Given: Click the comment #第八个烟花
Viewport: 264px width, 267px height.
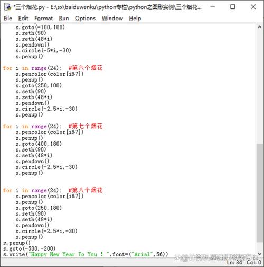Looking at the screenshot, I should [x=86, y=190].
